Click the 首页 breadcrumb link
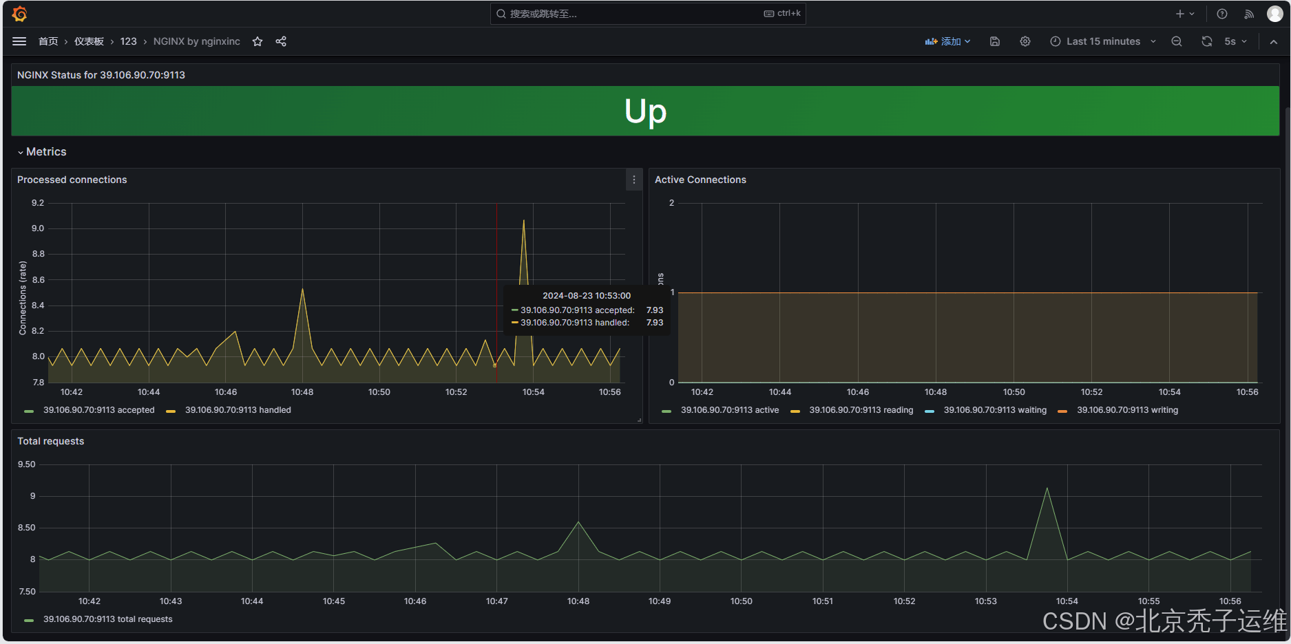Viewport: 1291px width, 644px height. 48,41
